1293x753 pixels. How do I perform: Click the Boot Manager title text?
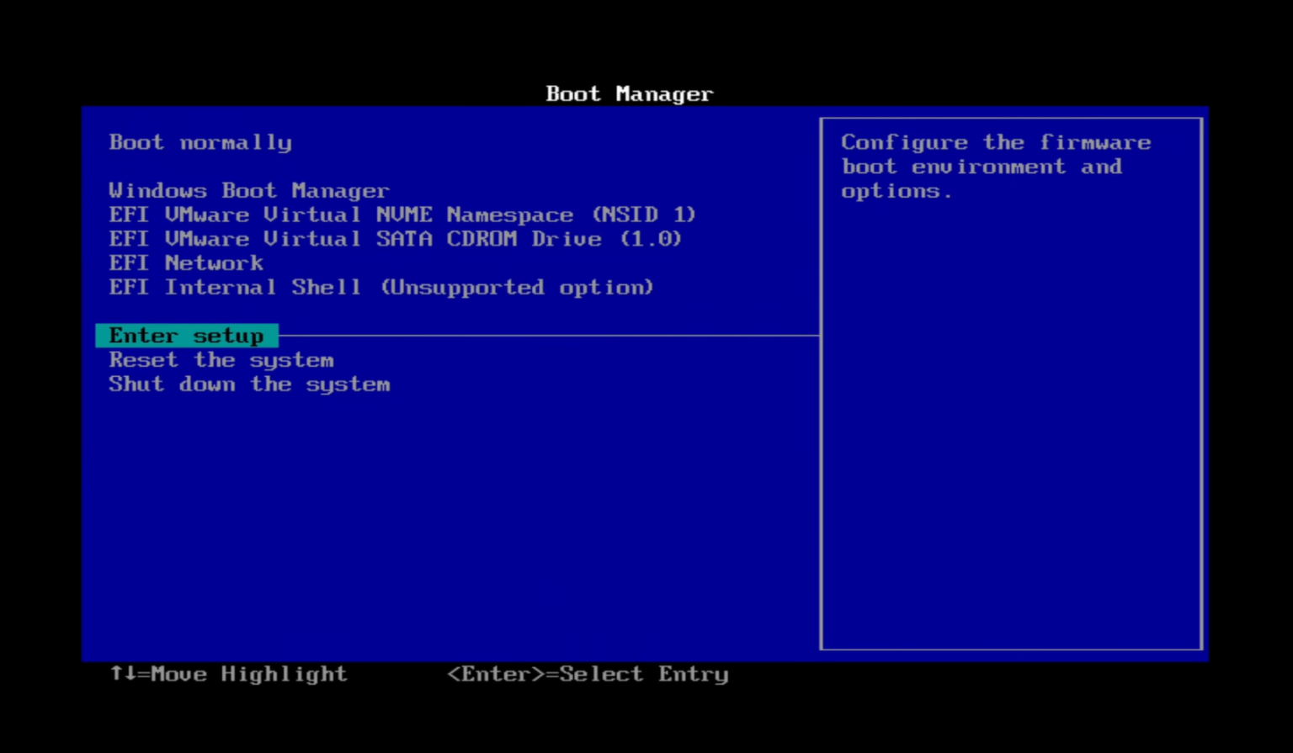tap(629, 93)
